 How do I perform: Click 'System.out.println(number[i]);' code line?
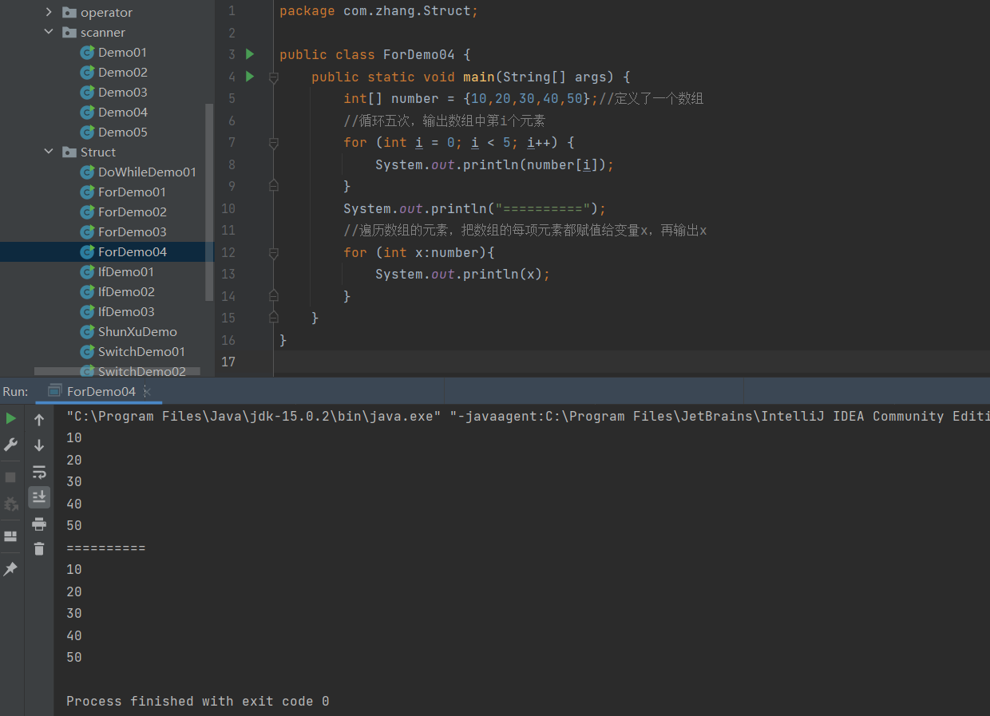coord(494,165)
